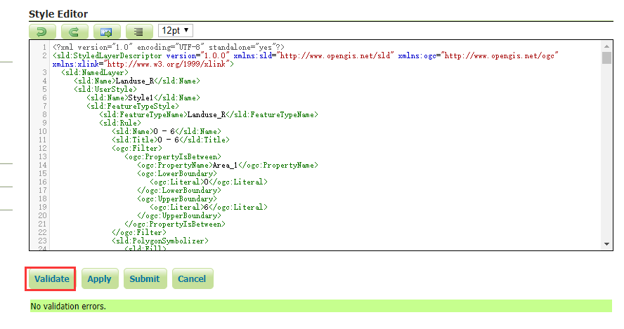Click the editor vertical scrollbar thumb
The image size is (624, 329).
(x=606, y=58)
